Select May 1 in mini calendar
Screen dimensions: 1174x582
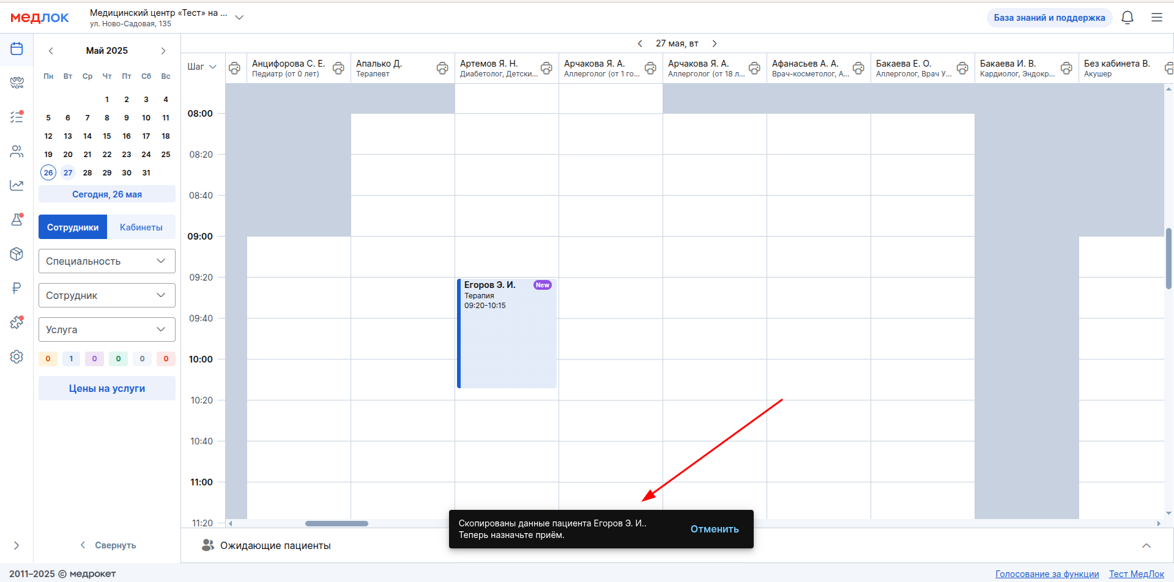tap(107, 99)
